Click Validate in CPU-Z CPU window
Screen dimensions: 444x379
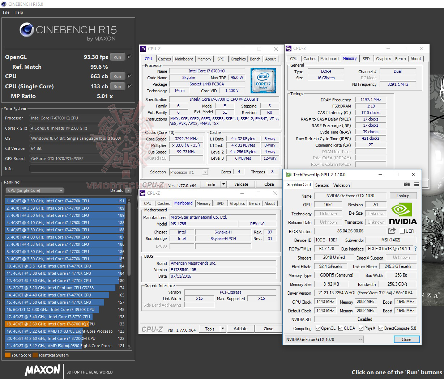click(241, 184)
